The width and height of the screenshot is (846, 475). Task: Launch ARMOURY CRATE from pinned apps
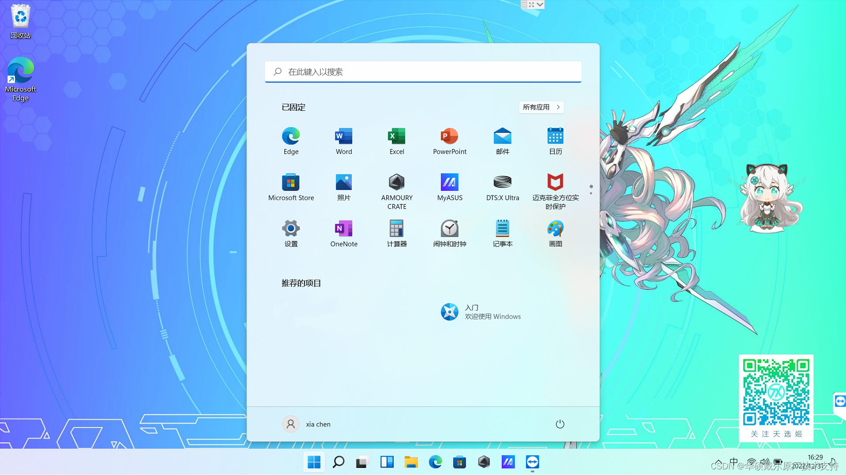pos(397,191)
